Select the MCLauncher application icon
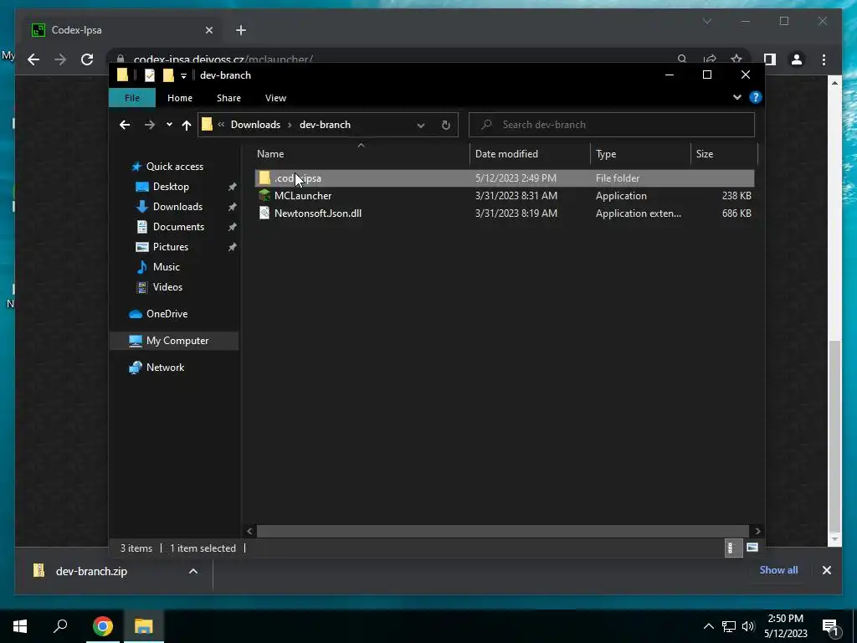Viewport: 857px width, 643px height. click(264, 196)
